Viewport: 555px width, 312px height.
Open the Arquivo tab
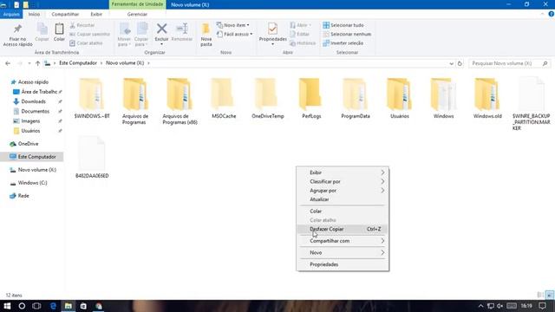pos(11,14)
